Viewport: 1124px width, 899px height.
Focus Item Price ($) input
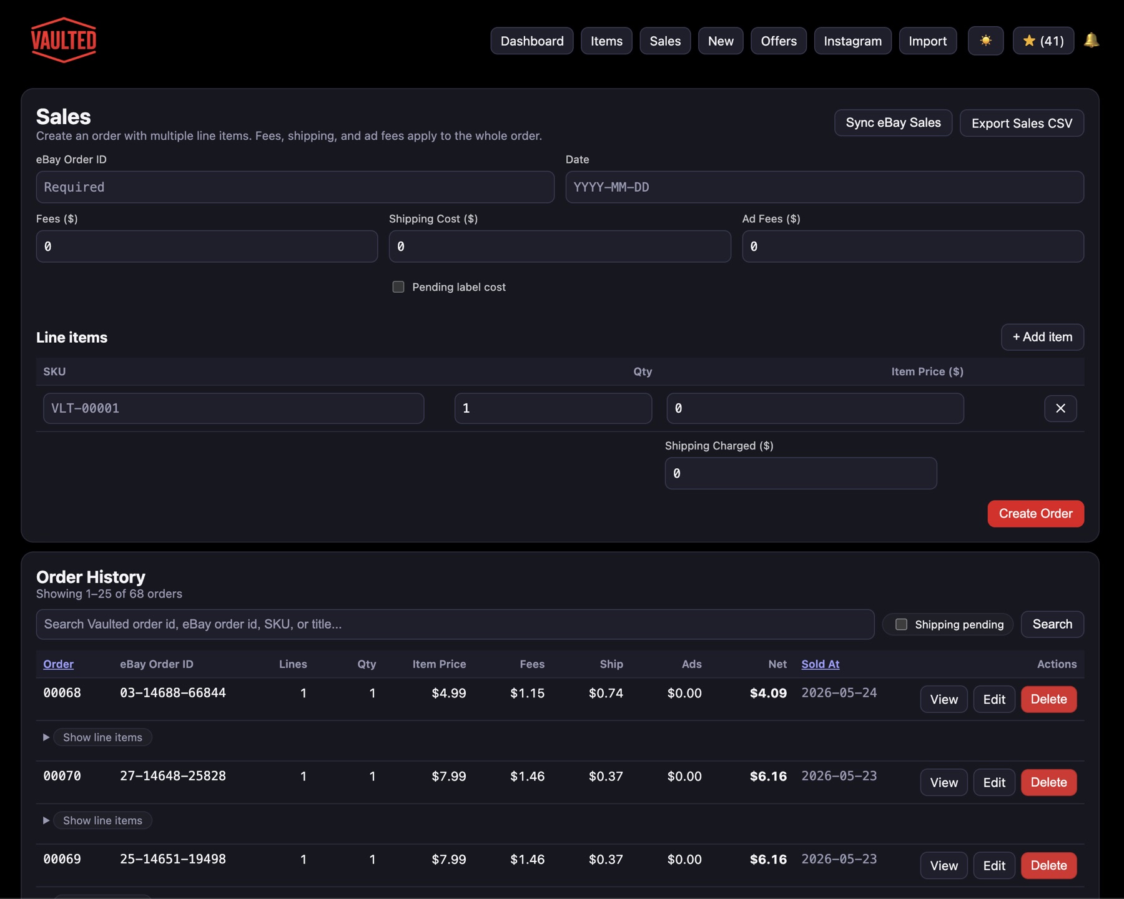coord(815,408)
